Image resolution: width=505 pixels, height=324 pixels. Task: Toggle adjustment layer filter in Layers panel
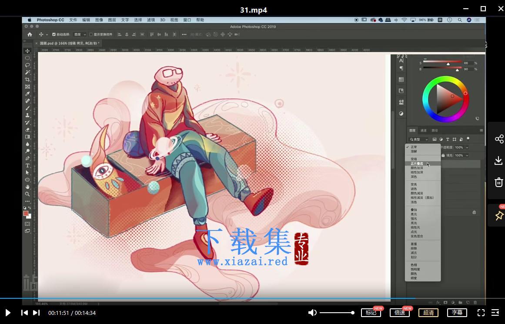tap(441, 140)
